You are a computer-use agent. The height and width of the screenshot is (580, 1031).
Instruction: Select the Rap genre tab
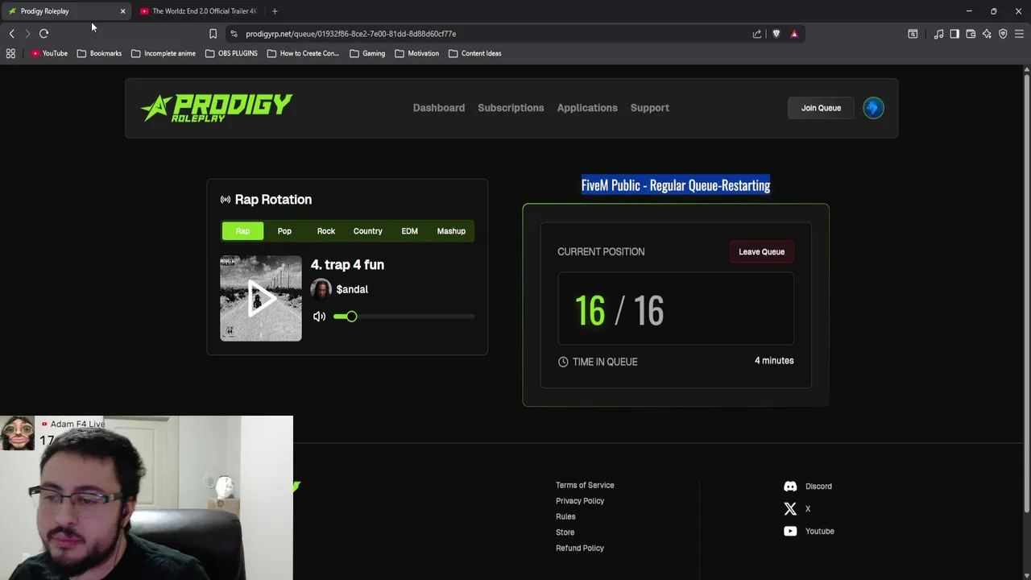click(242, 231)
